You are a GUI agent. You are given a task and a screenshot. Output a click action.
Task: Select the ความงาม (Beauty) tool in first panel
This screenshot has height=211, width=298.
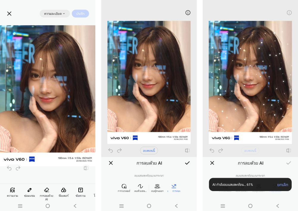click(12, 192)
